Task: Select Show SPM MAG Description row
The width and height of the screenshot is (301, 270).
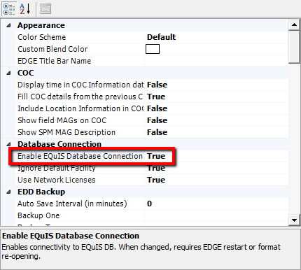Action: [152, 132]
